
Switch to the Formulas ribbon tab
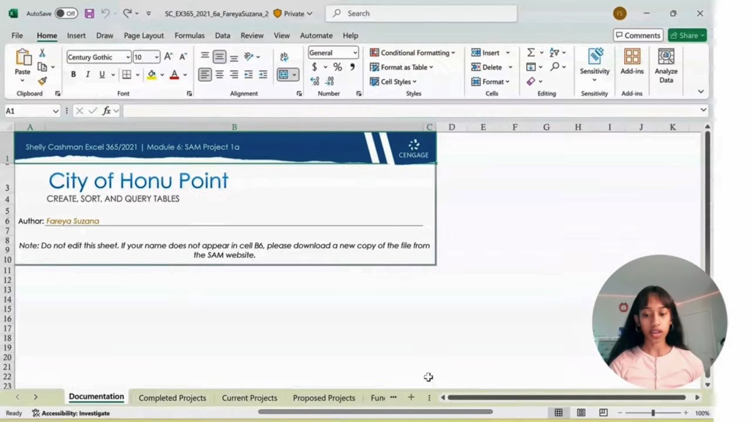(190, 35)
